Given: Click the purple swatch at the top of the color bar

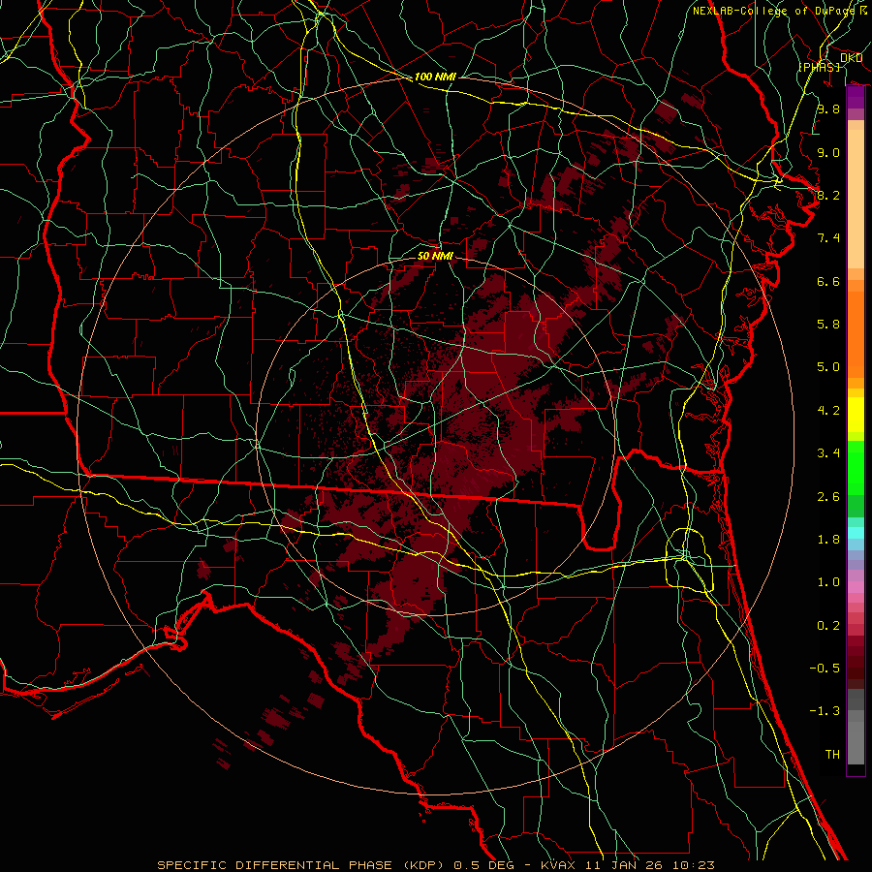Looking at the screenshot, I should [856, 98].
